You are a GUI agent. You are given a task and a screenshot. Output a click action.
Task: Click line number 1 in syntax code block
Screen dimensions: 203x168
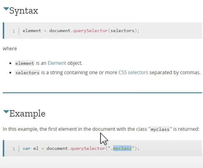[14, 31]
